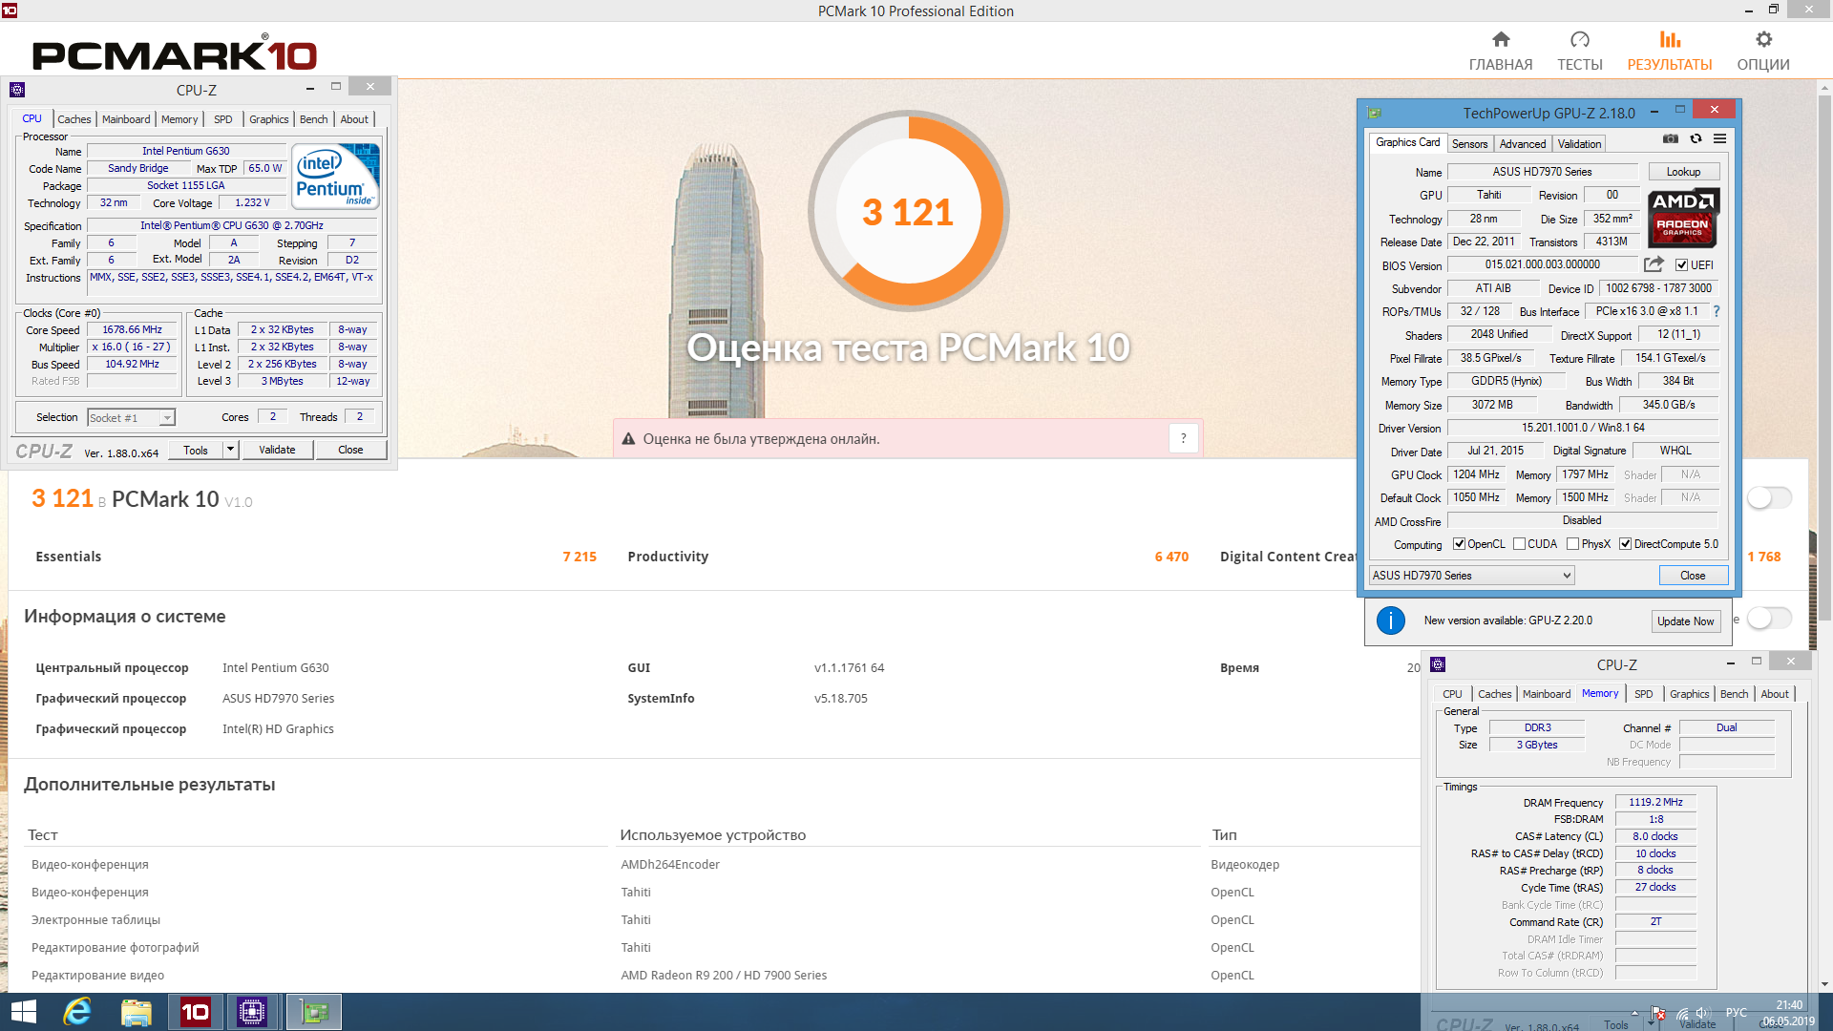The width and height of the screenshot is (1833, 1031).
Task: Expand the Tools dropdown arrow in top-left CPU-Z
Action: [x=230, y=450]
